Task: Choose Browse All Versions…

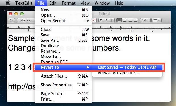Action: click(x=127, y=73)
